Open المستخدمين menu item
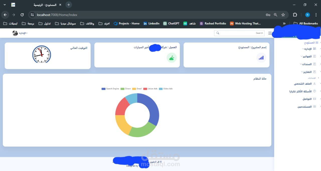The height and width of the screenshot is (171, 321). 305,107
